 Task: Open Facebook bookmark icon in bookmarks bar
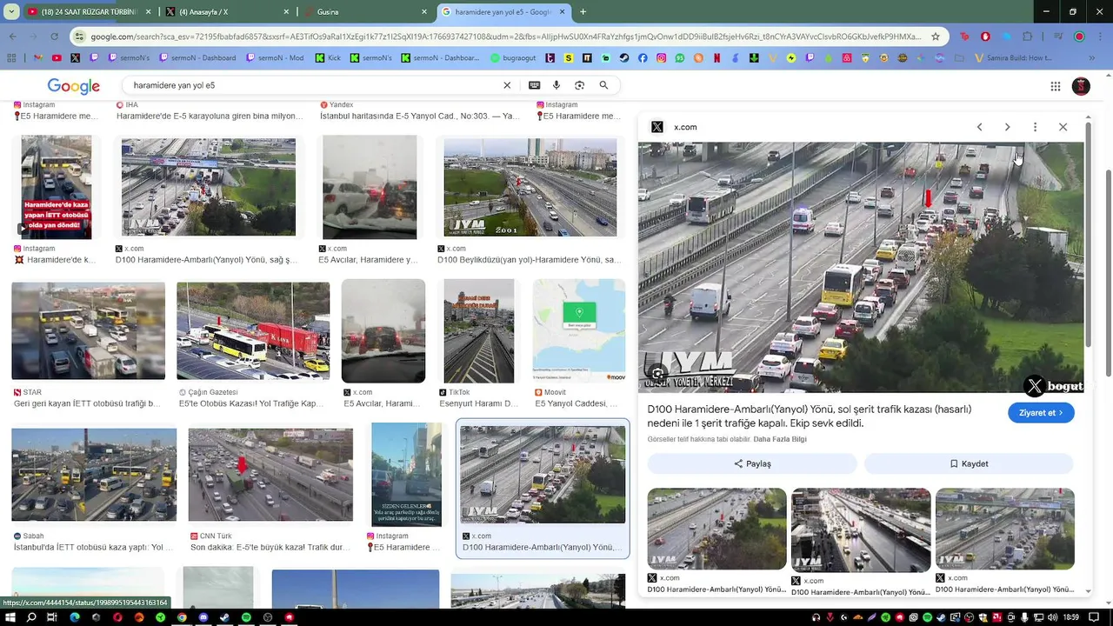(643, 58)
